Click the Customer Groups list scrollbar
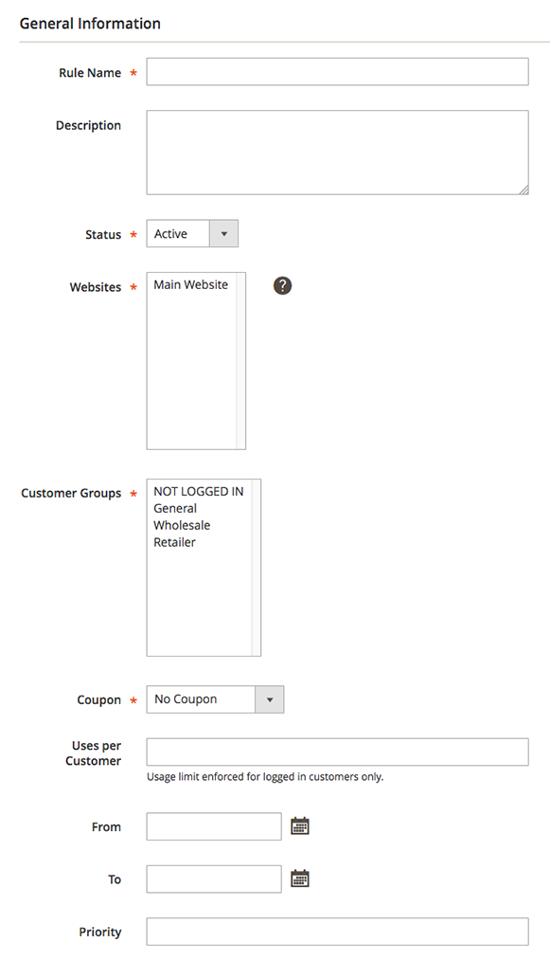This screenshot has height=960, width=550. [256, 568]
